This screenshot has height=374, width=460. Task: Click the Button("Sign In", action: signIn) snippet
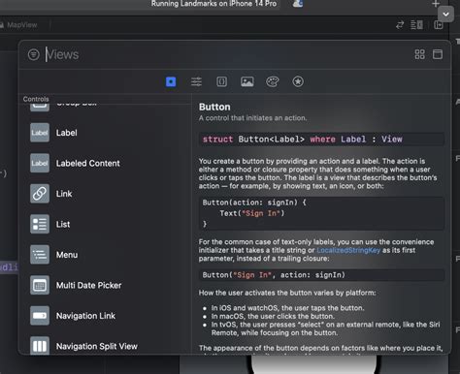pos(321,275)
